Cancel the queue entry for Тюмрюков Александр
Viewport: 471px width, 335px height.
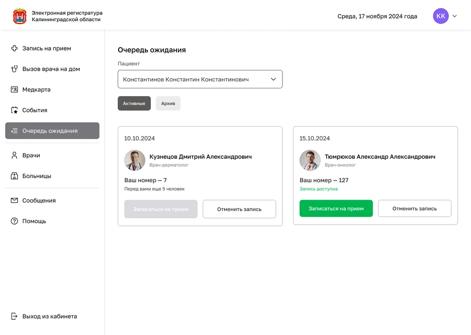[x=414, y=208]
